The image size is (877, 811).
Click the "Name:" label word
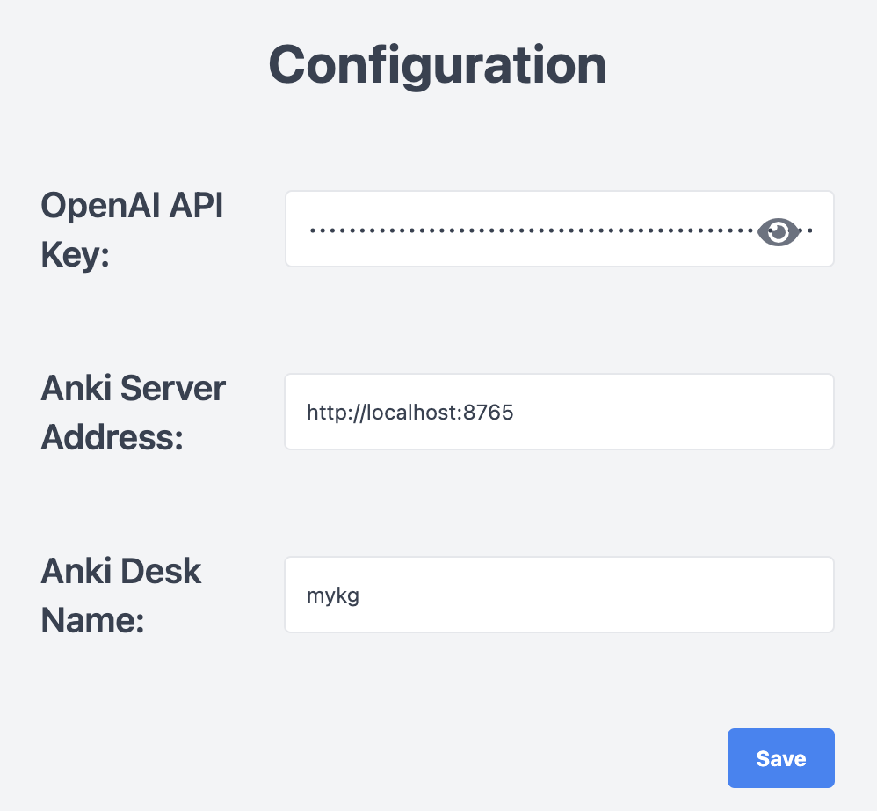point(92,619)
